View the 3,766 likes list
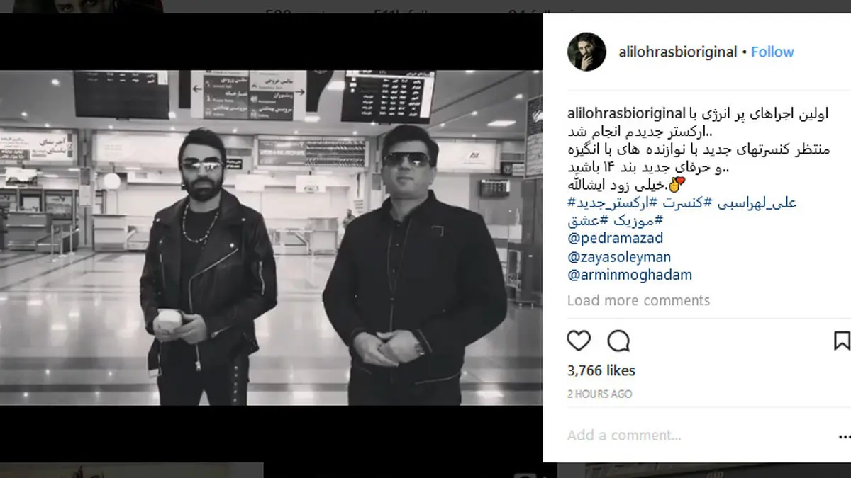This screenshot has height=478, width=851. pos(601,370)
